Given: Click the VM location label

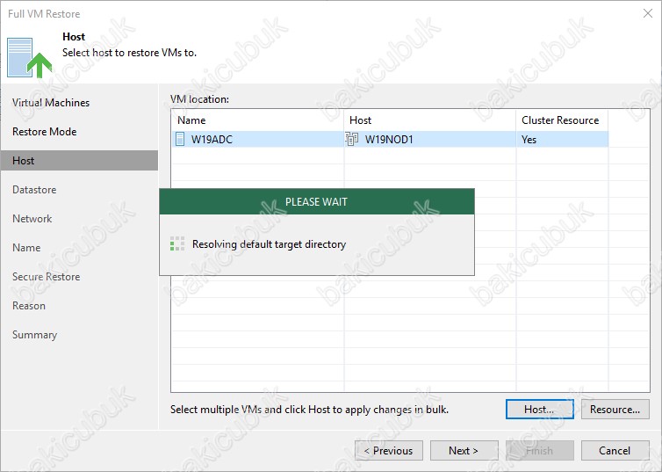Looking at the screenshot, I should click(x=199, y=99).
